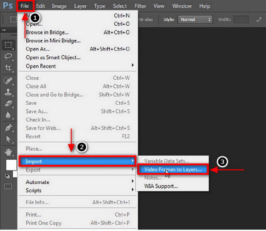Click the Width input field
The width and height of the screenshot is (266, 231).
pyautogui.click(x=241, y=20)
